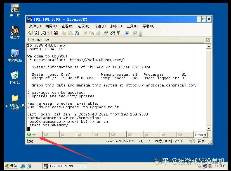Click the public key assistant icon
Viewport: 231px width, 171px height.
119,33
